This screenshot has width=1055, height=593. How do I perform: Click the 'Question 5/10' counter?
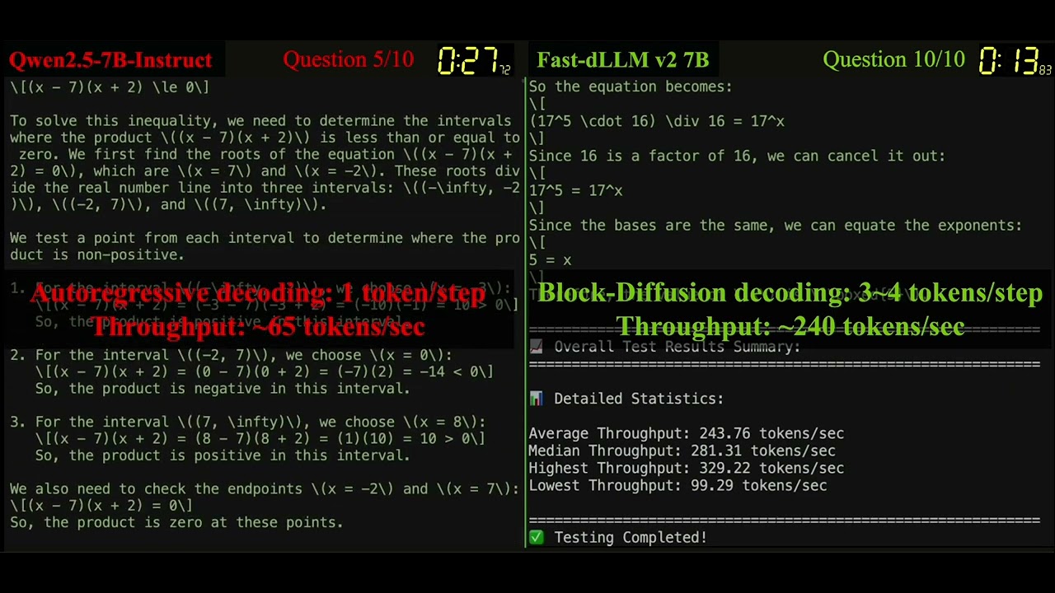[348, 60]
